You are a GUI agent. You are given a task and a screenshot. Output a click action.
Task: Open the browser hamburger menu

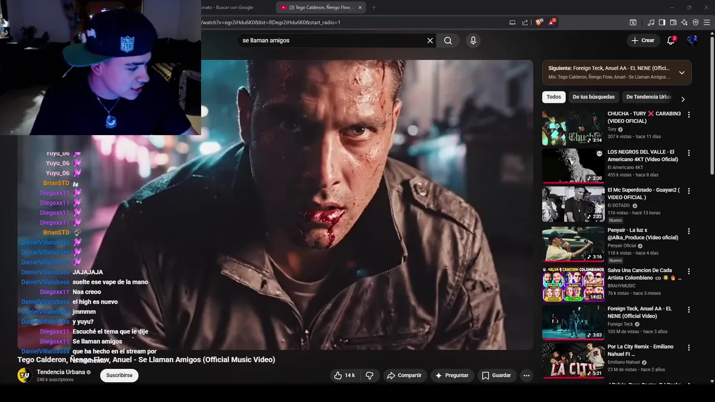coord(707,22)
